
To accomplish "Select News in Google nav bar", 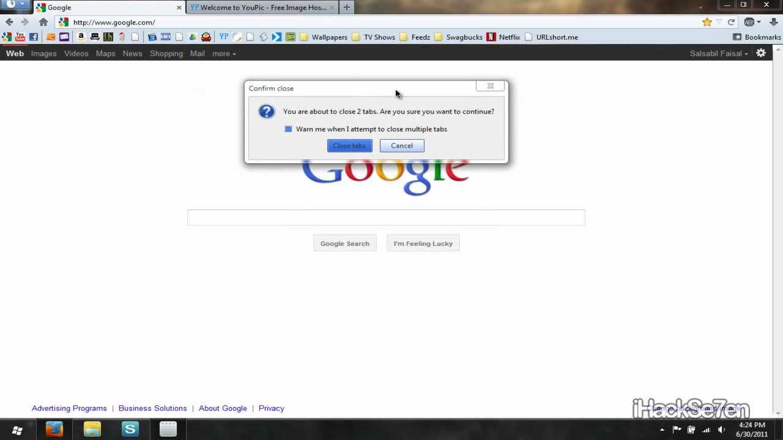I will [132, 53].
